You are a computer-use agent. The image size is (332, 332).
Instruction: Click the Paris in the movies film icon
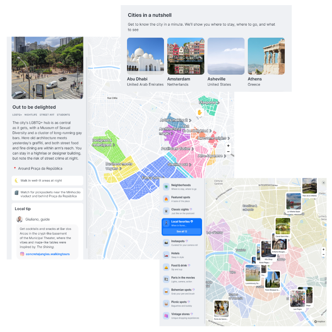166,279
